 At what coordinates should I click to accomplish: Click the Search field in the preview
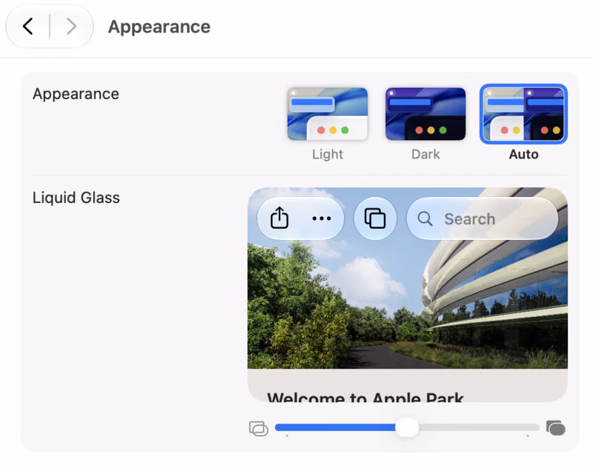click(x=483, y=218)
